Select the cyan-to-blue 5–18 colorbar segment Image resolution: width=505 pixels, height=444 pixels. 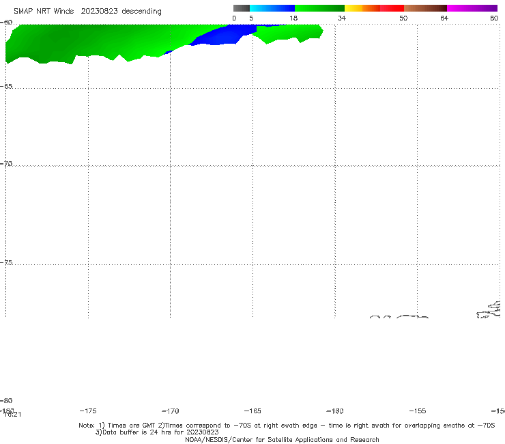tap(272, 8)
